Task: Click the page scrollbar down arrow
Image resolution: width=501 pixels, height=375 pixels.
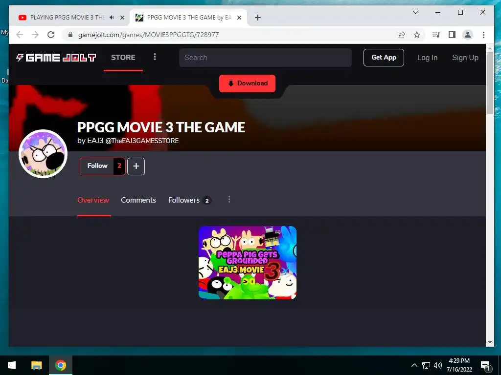Action: click(490, 342)
